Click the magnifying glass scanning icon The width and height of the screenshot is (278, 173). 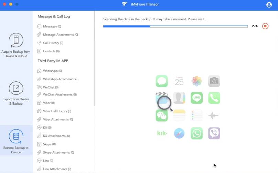tap(165, 103)
